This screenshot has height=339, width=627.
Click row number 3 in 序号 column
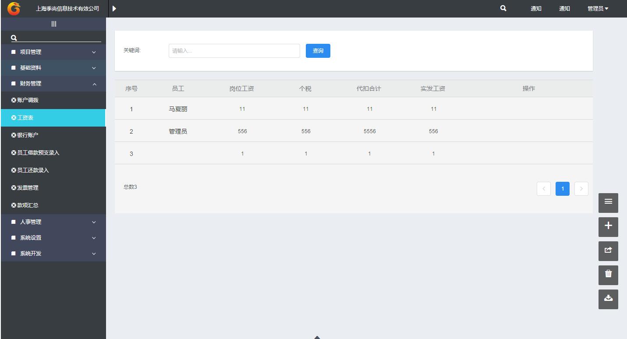131,154
